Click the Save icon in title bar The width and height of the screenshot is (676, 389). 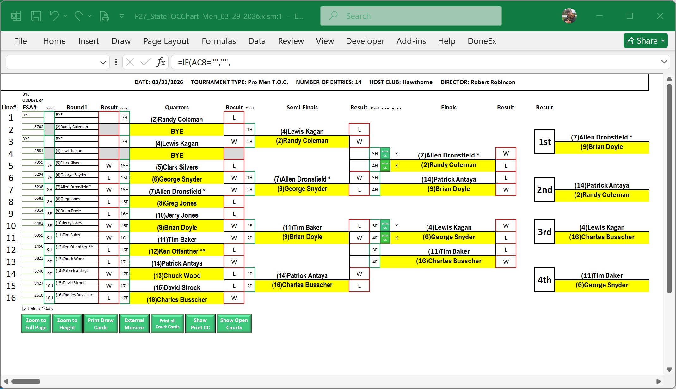coord(36,16)
